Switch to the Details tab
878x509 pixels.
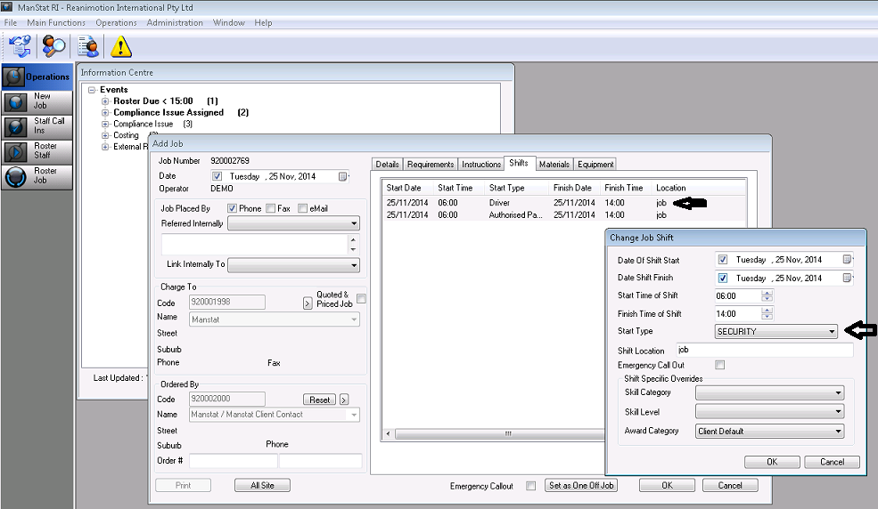387,165
